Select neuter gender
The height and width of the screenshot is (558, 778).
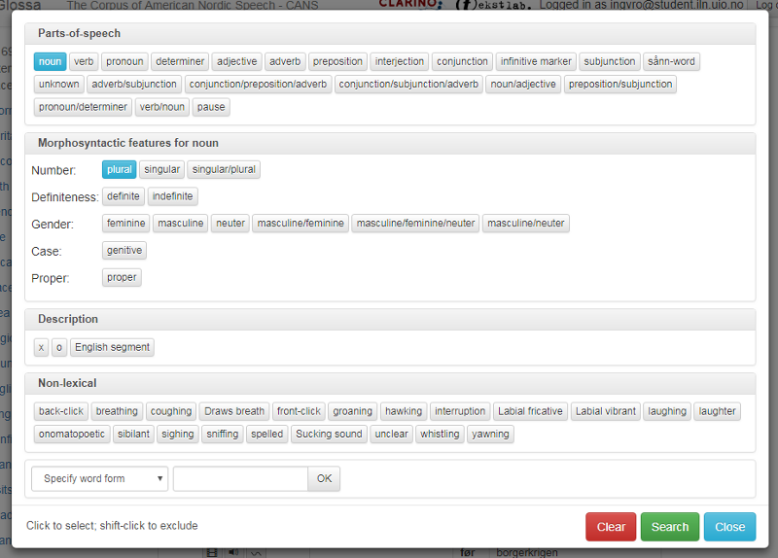pyautogui.click(x=230, y=224)
